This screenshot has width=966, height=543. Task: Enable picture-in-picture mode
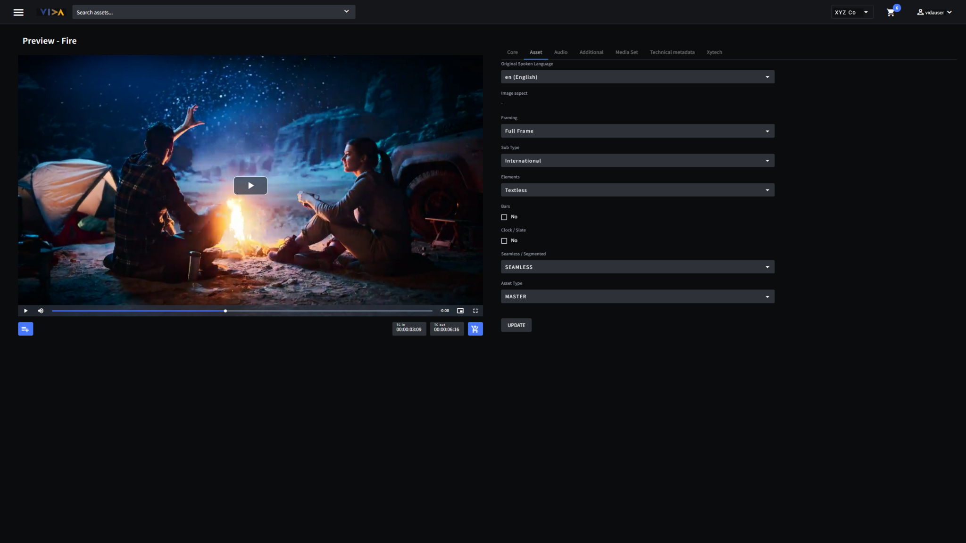coord(460,311)
